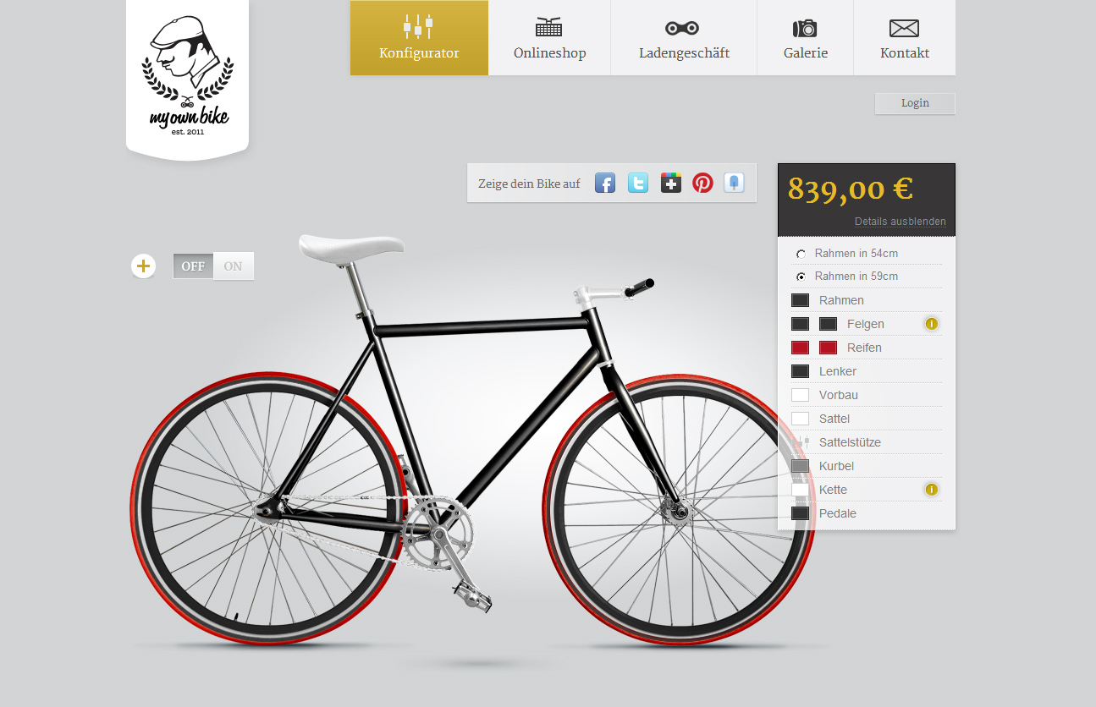Share bike on Facebook icon
1096x707 pixels.
click(x=605, y=183)
